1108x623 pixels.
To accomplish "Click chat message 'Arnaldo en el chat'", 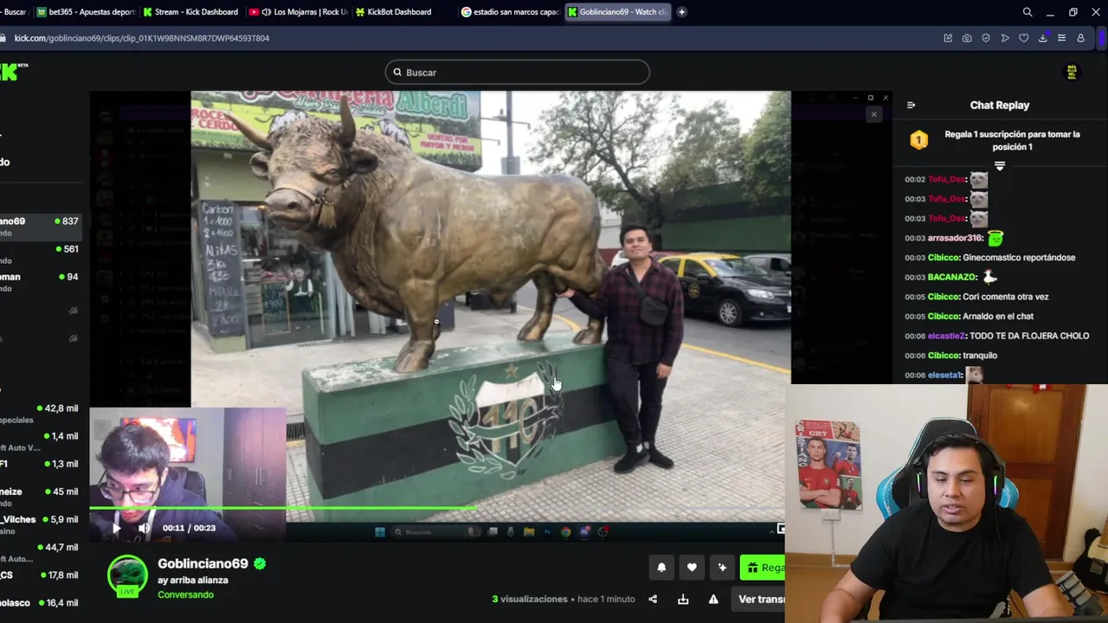I will click(x=998, y=316).
